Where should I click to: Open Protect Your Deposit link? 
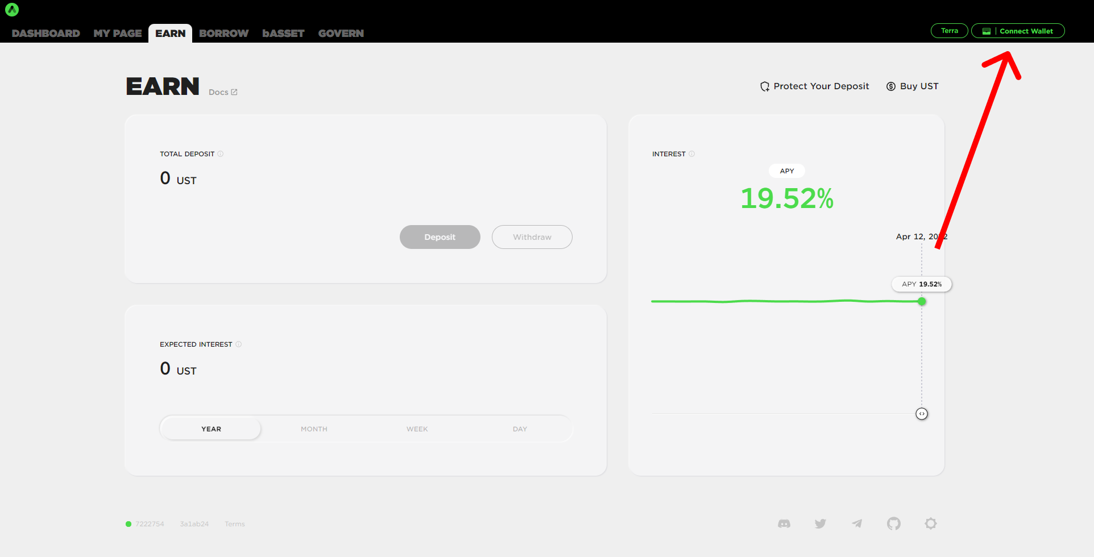click(x=815, y=86)
